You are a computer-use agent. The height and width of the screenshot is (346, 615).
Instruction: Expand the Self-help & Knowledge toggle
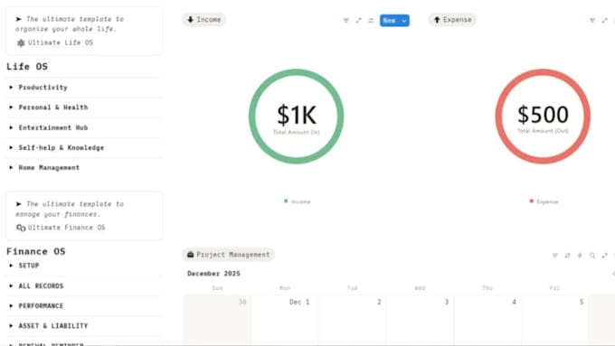coord(11,148)
